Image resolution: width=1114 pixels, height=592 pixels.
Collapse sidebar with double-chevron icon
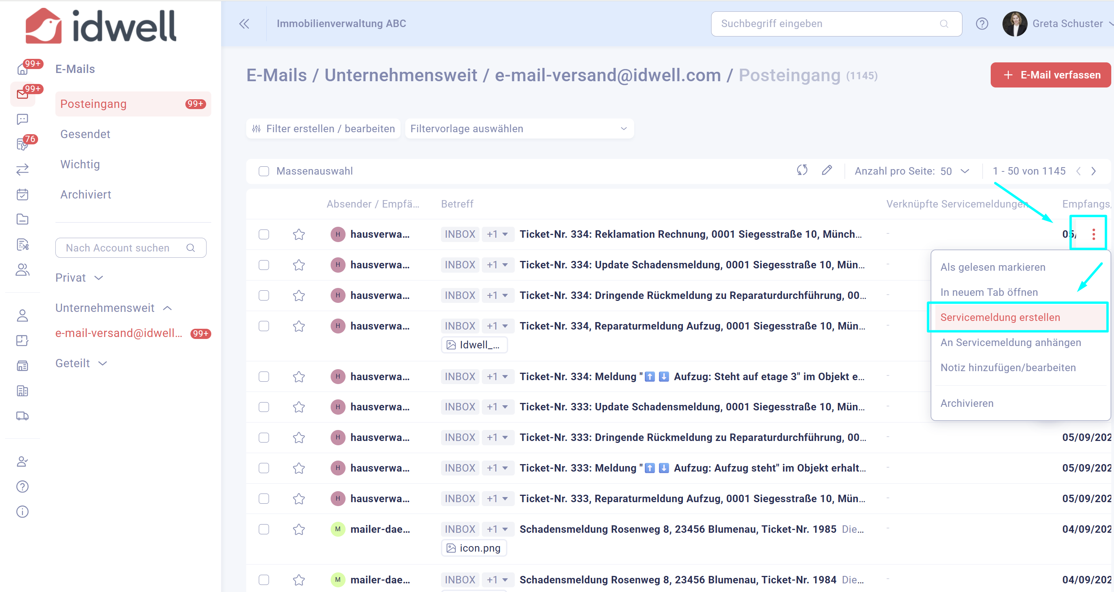(244, 24)
